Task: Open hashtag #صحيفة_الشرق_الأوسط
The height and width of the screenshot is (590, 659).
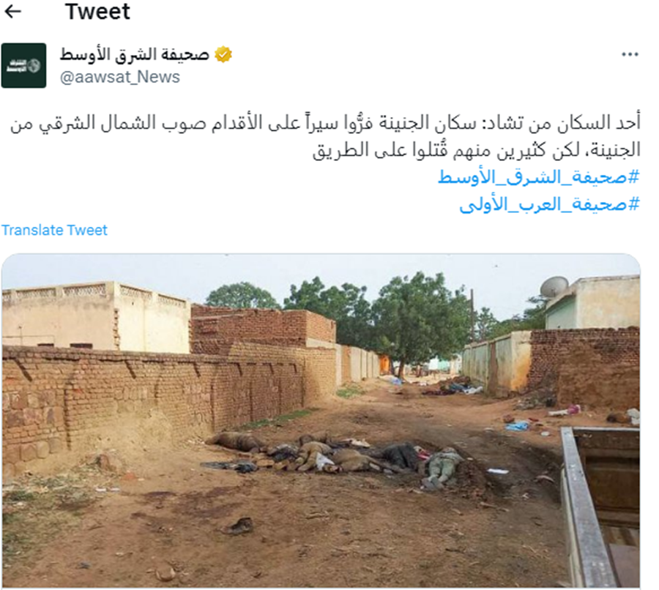Action: (x=538, y=177)
